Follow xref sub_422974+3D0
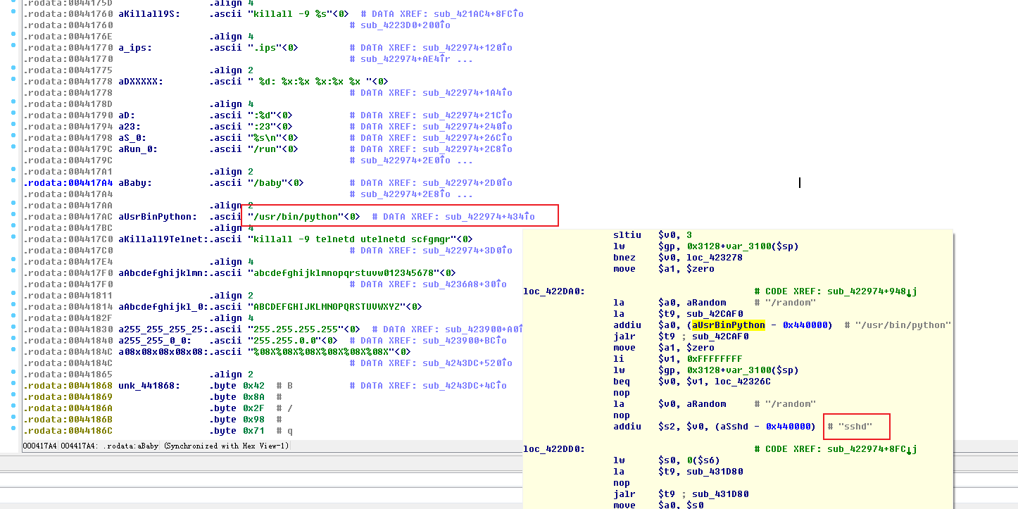 468,251
